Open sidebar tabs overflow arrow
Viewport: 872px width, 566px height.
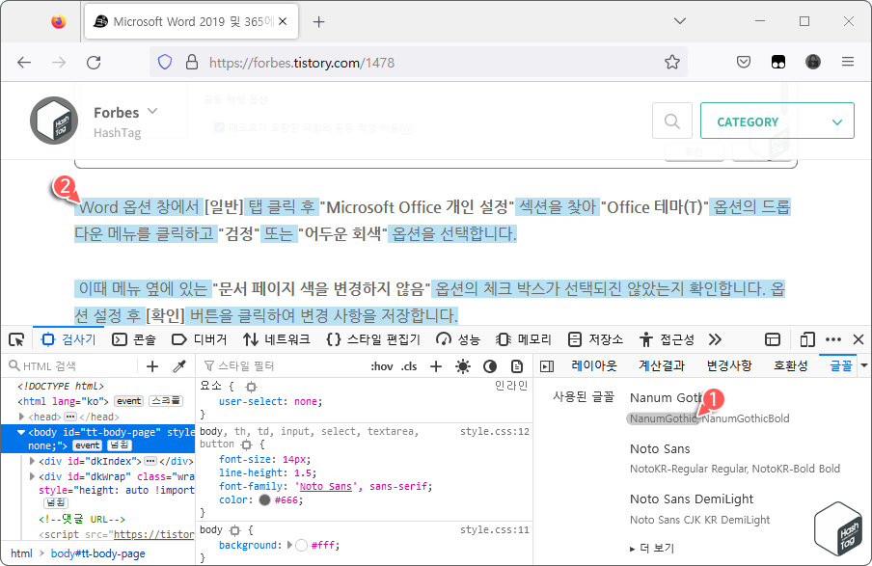click(864, 365)
